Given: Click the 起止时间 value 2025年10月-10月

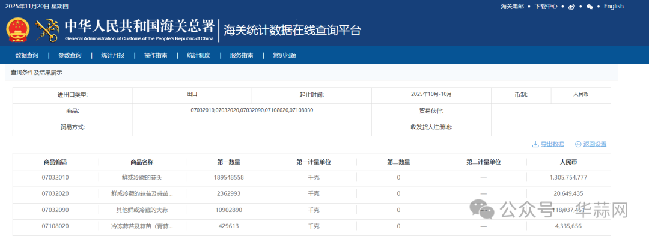Looking at the screenshot, I should [x=431, y=94].
